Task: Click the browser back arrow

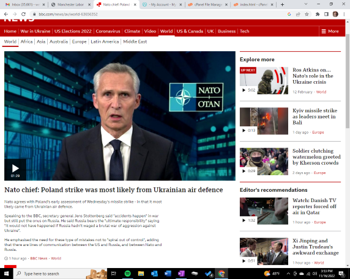Action: pos(6,14)
